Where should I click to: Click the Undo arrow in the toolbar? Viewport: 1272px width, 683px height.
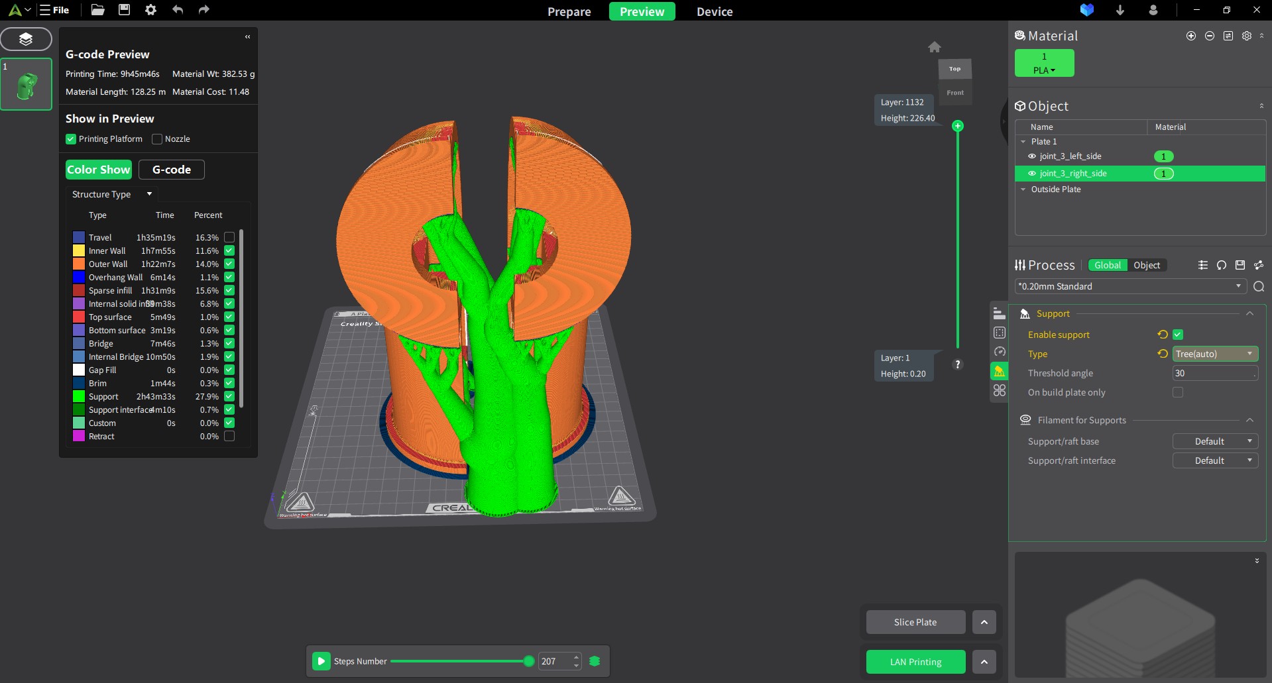click(177, 10)
